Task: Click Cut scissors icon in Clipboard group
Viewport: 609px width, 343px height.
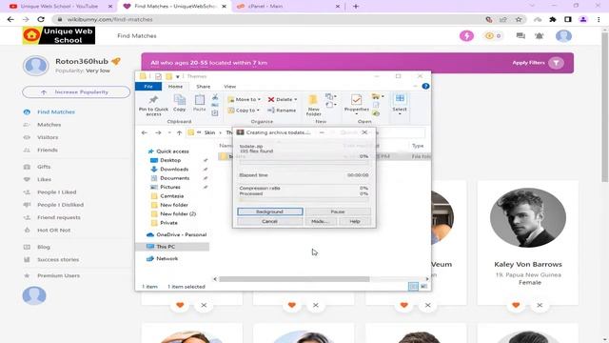Action: coord(215,97)
